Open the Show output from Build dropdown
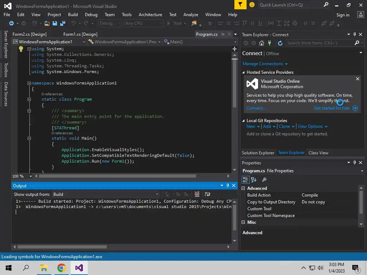This screenshot has width=367, height=275. (106, 194)
